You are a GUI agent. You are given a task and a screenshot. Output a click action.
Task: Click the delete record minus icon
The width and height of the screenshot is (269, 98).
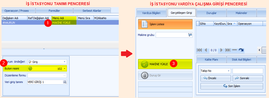(234, 50)
